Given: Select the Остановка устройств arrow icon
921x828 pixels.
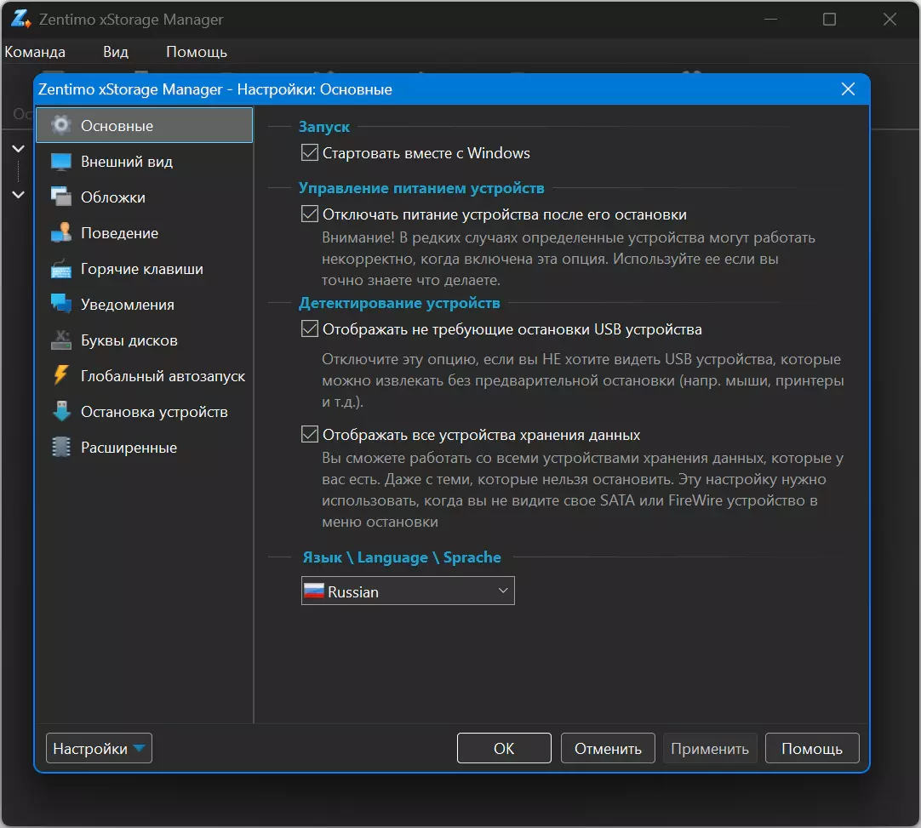Looking at the screenshot, I should (x=61, y=412).
